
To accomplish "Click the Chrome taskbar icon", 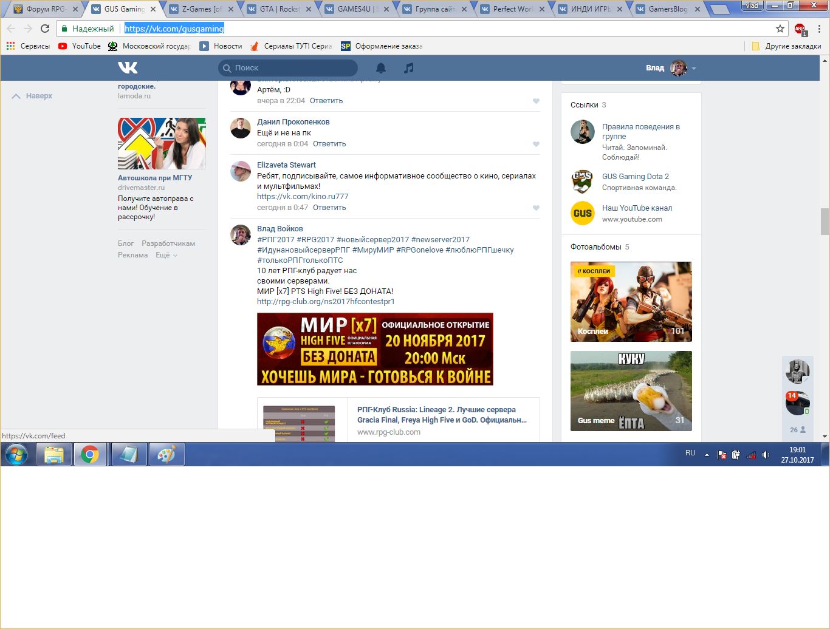I will pos(90,454).
